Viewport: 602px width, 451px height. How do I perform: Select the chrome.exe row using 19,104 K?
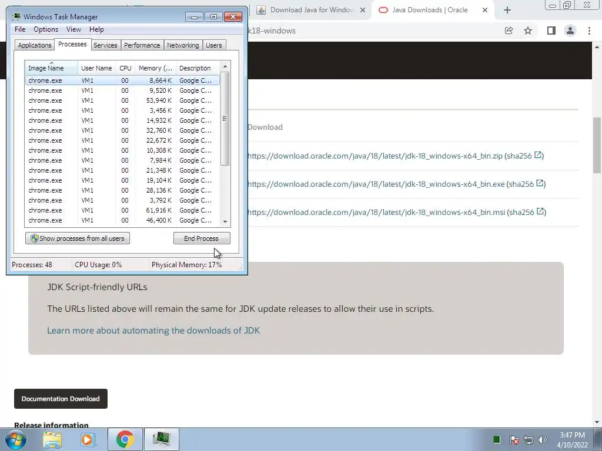pyautogui.click(x=122, y=180)
